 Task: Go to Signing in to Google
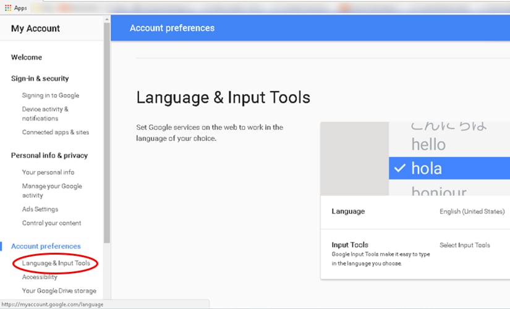pos(51,95)
